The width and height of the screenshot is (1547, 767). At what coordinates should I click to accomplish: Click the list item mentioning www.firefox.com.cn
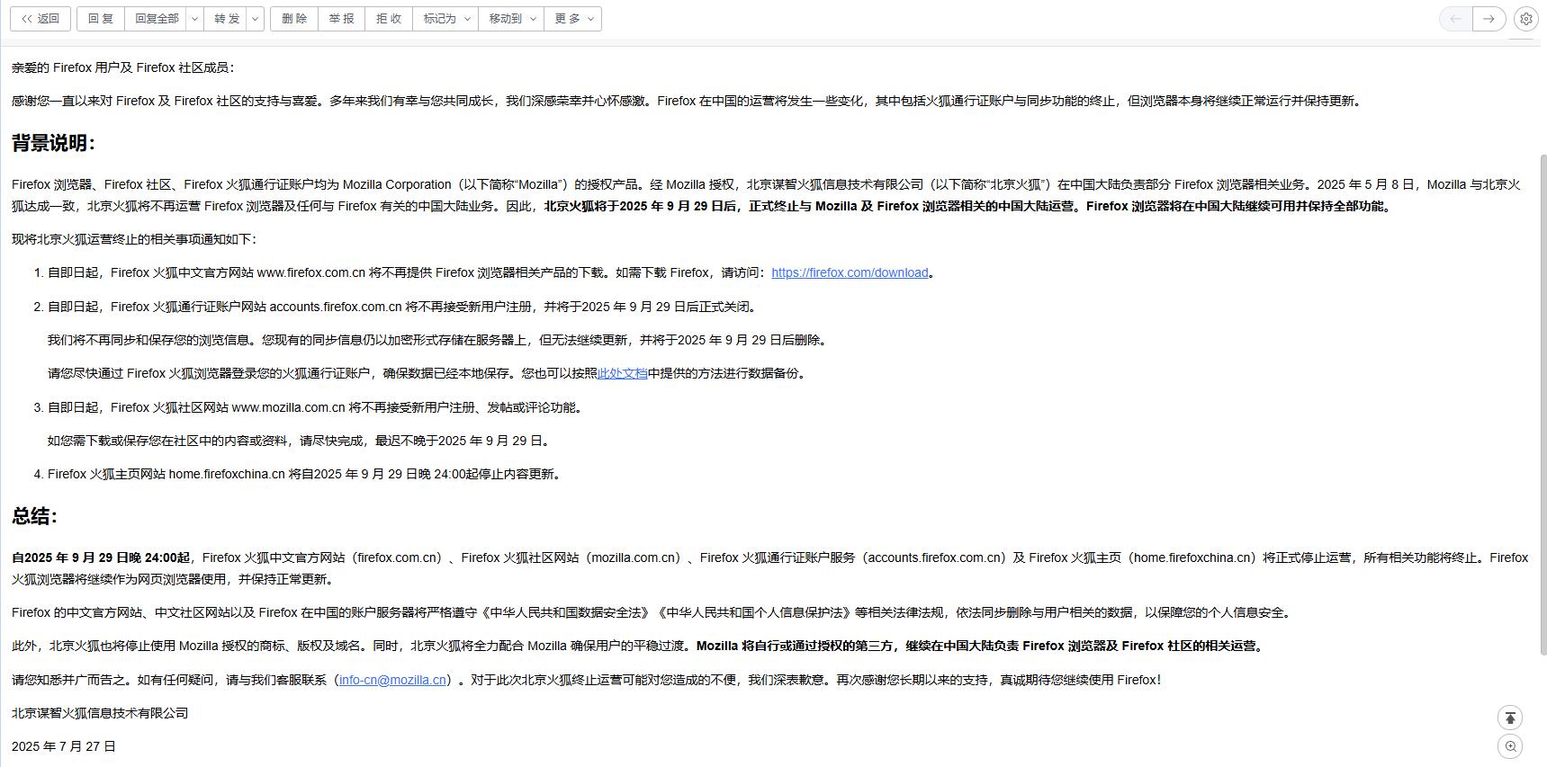pyautogui.click(x=493, y=272)
